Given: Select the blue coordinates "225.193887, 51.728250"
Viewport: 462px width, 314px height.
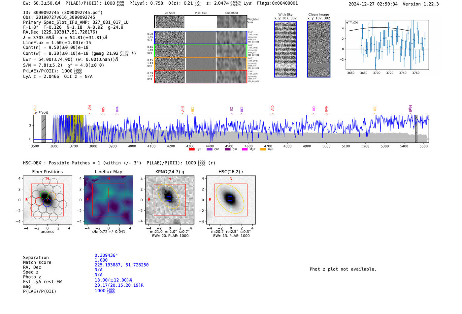Looking at the screenshot, I should pos(121,265).
